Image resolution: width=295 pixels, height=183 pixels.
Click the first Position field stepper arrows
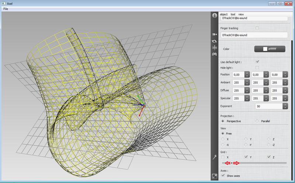pos(247,75)
